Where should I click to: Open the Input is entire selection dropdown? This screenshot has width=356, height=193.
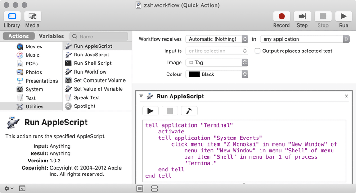217,51
